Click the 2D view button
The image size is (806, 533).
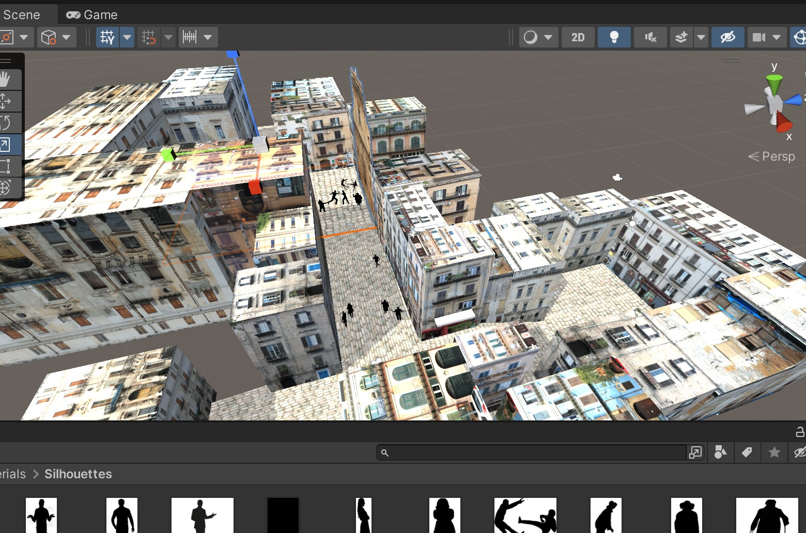click(578, 37)
